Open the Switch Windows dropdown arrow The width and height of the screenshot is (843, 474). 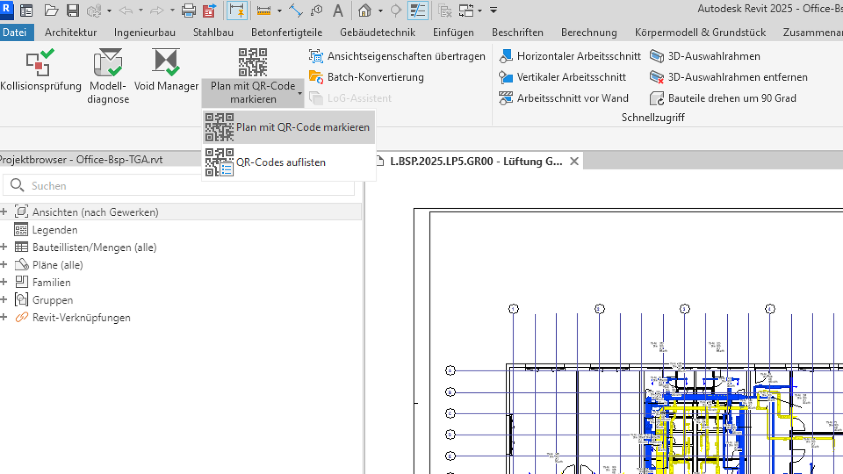480,10
